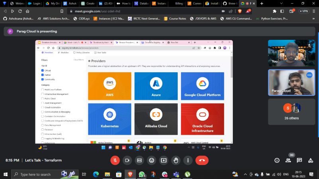This screenshot has height=179, width=319.
Task: Open the three-dot options on Parag Cloud's tile
Action: click(309, 75)
